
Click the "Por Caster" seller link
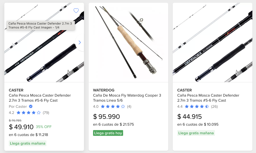tap(18, 106)
